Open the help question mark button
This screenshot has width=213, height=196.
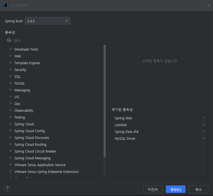tap(7, 189)
